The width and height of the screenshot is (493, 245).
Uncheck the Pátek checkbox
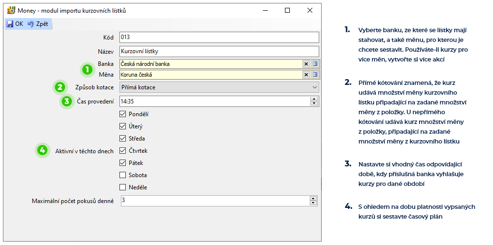(122, 163)
